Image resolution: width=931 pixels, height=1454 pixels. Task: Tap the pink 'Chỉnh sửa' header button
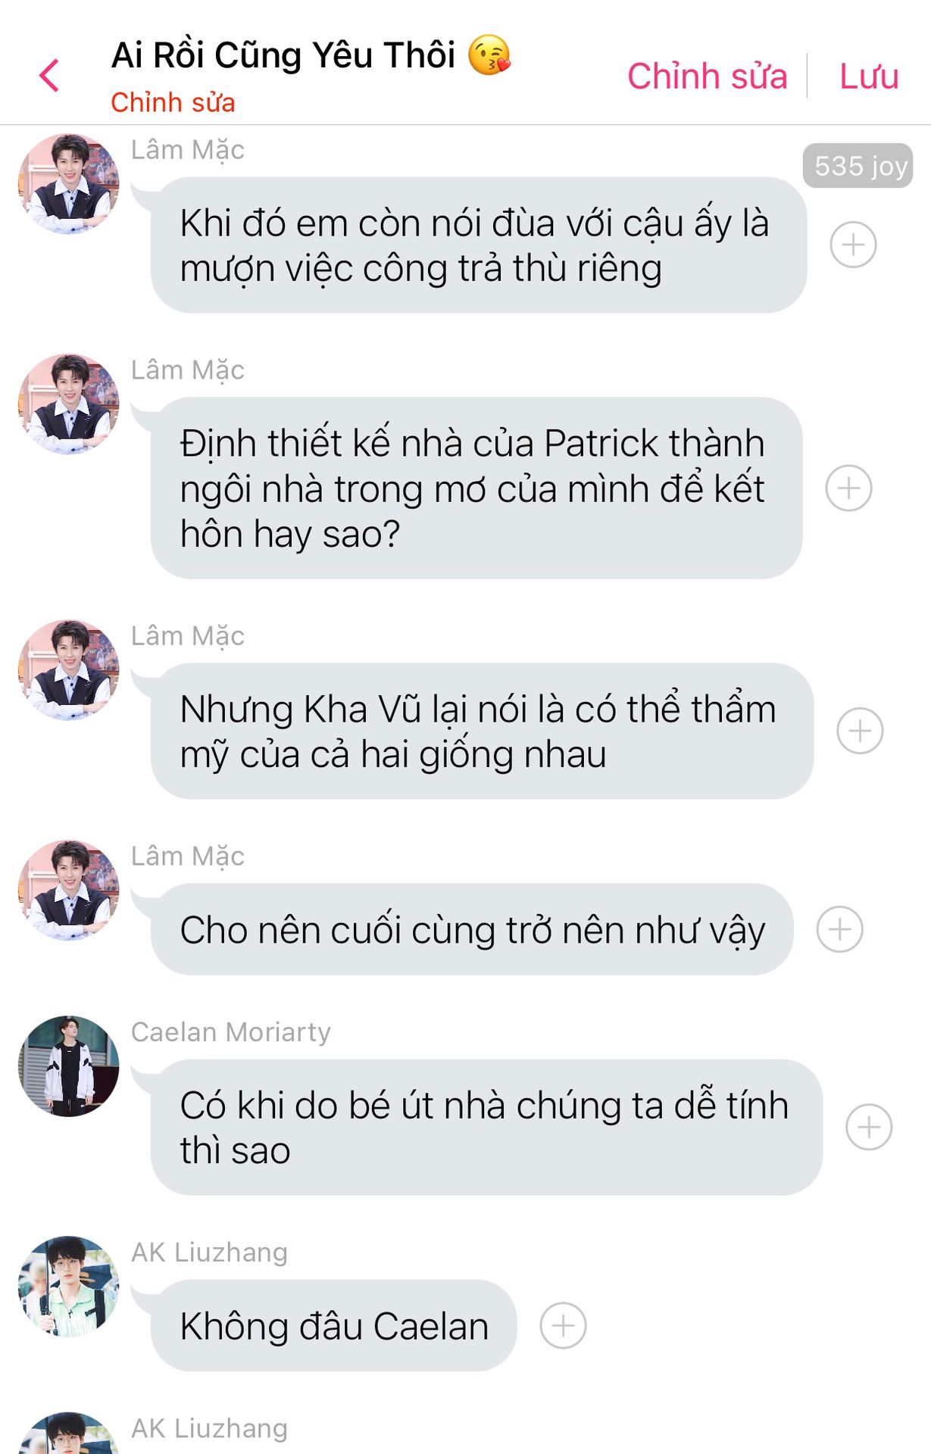click(x=708, y=76)
